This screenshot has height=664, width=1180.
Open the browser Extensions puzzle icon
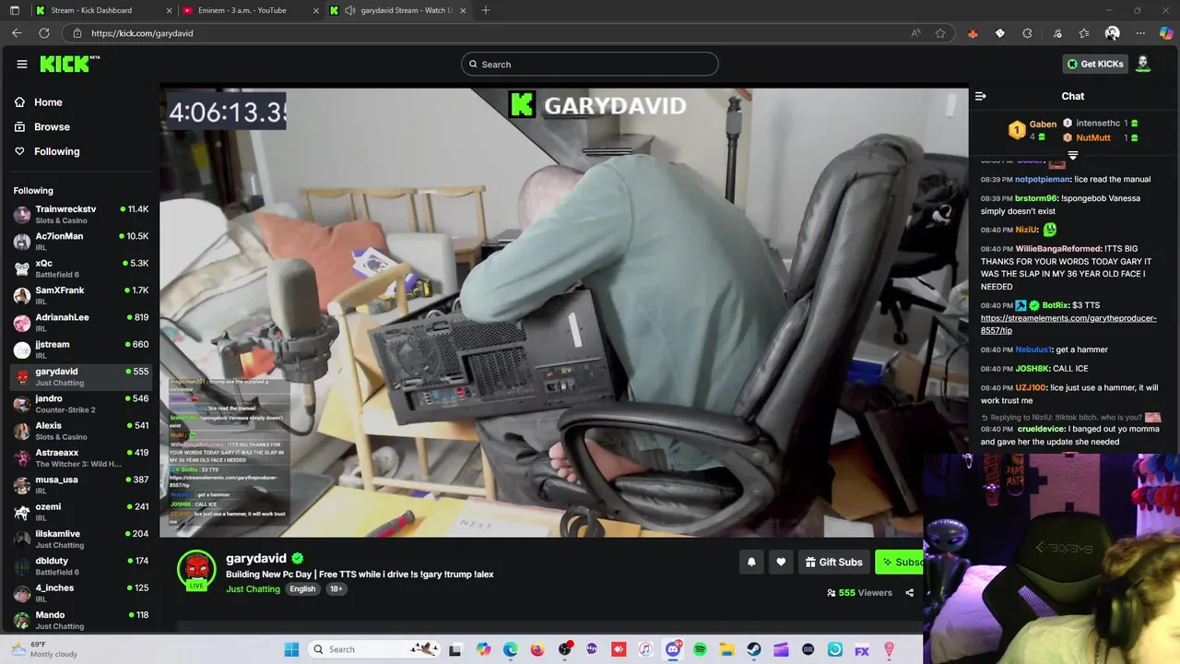[x=1028, y=33]
